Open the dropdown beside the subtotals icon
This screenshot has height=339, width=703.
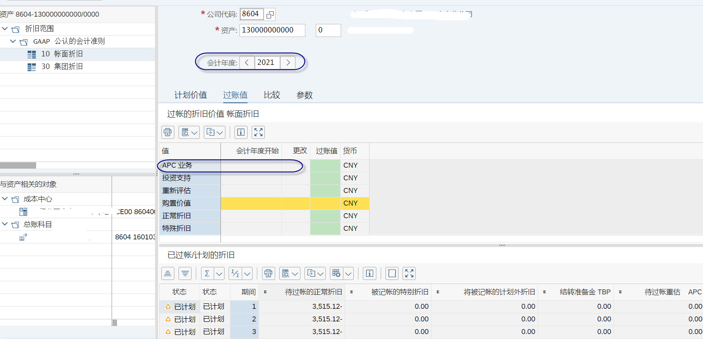(x=247, y=273)
